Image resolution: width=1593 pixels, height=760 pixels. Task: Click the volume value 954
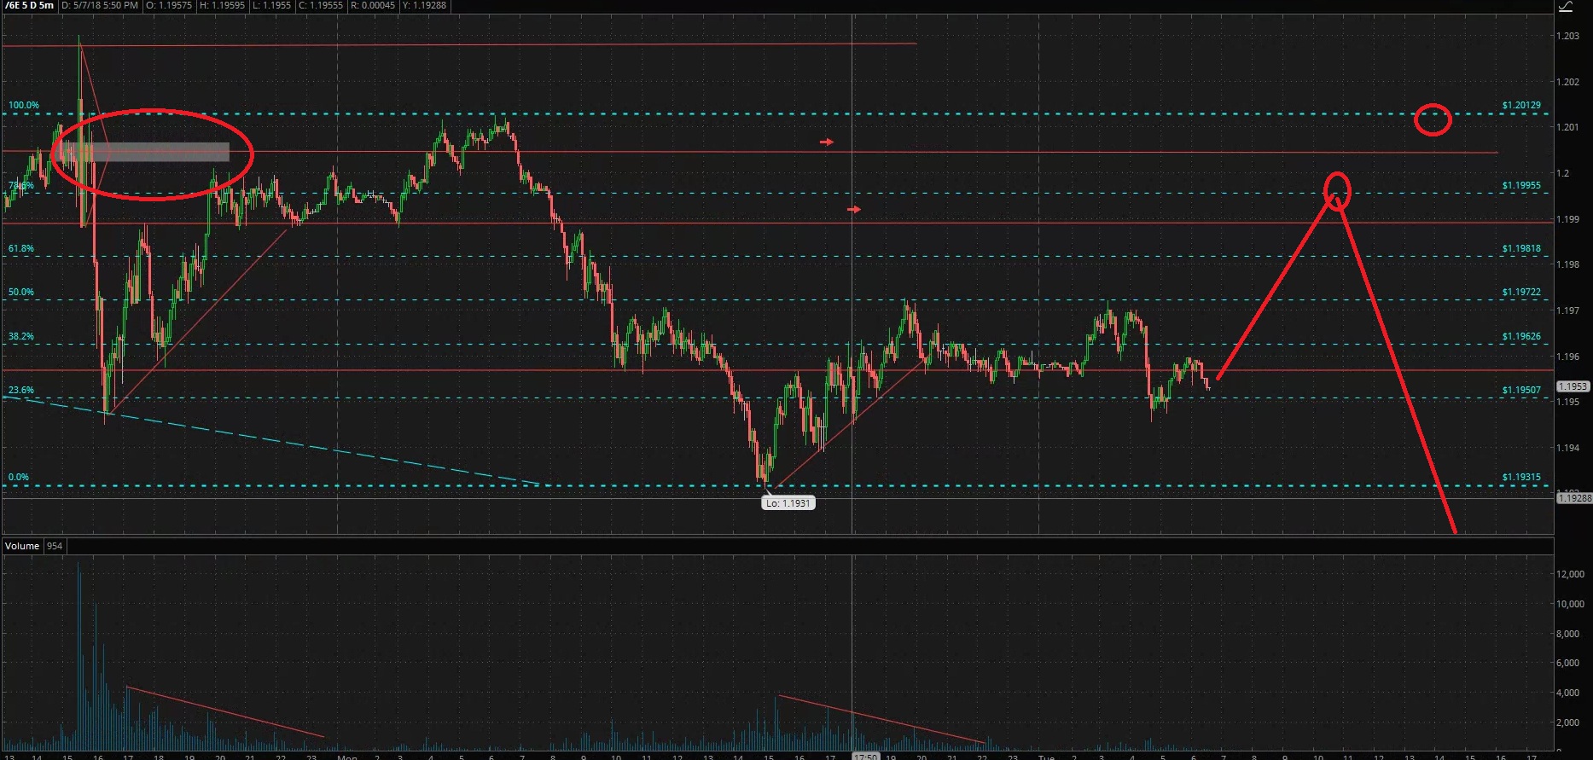[x=55, y=546]
